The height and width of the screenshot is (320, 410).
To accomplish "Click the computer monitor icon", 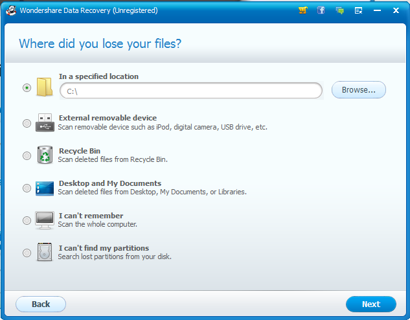I will point(45,220).
